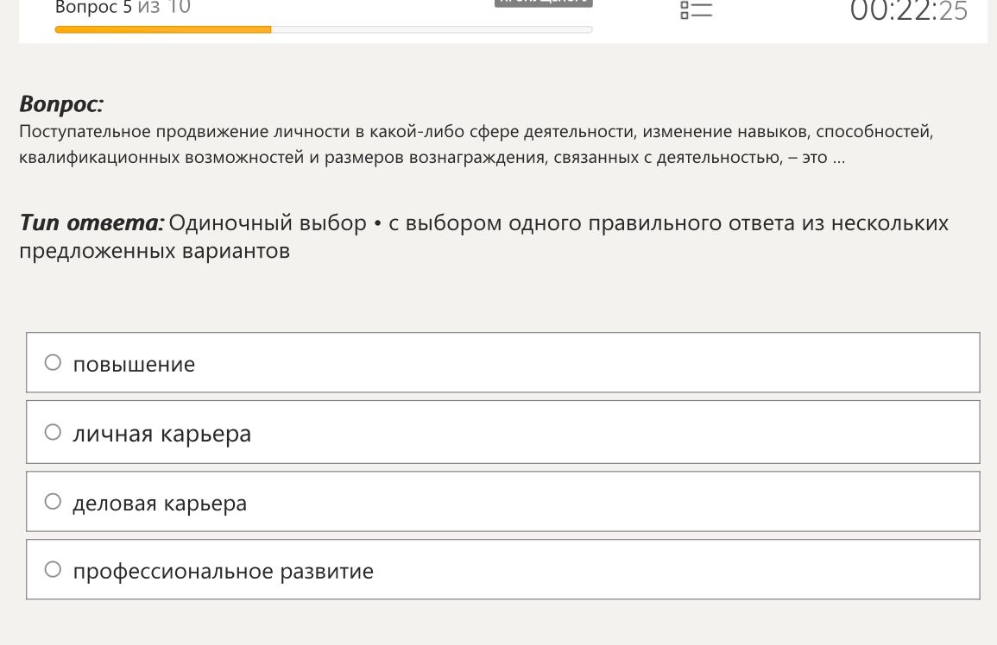
Task: Click the 'предложенных вариантов' text line
Action: tap(155, 251)
